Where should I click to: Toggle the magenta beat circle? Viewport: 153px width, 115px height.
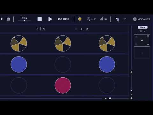pos(63,85)
